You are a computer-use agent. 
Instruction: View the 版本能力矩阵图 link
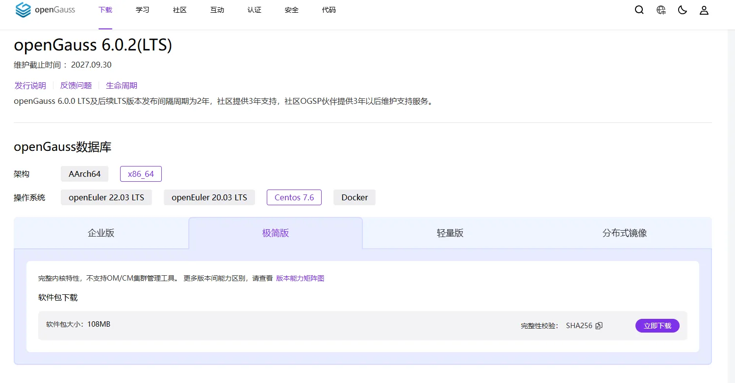300,278
